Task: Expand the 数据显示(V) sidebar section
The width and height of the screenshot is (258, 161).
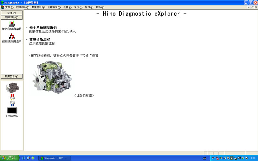Action: (x=12, y=76)
